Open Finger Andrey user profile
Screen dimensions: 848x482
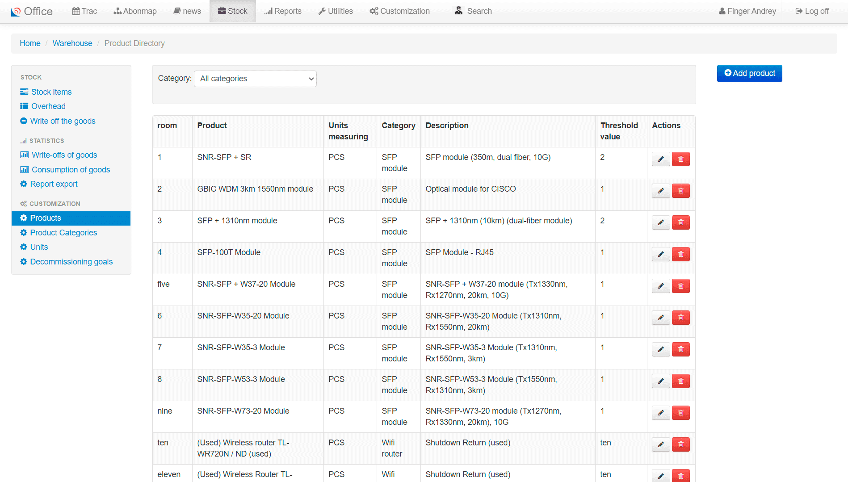click(747, 11)
